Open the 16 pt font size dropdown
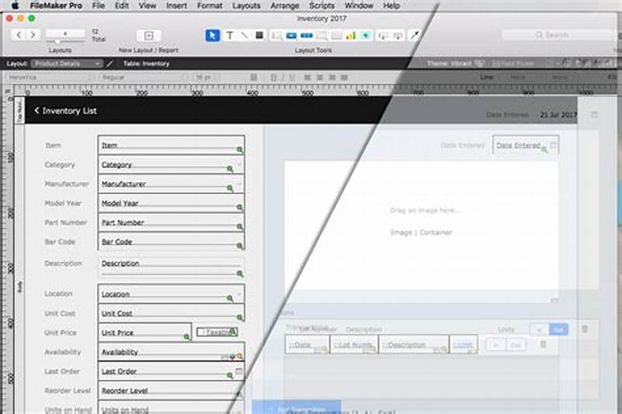 click(x=207, y=78)
